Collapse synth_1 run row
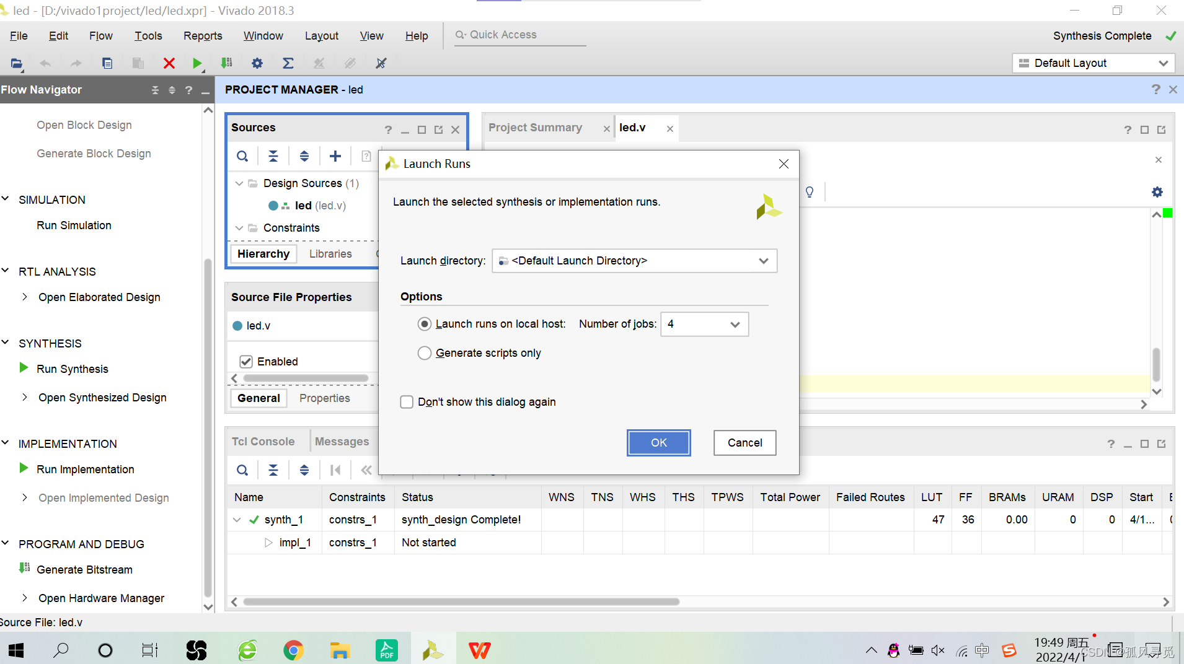Image resolution: width=1184 pixels, height=664 pixels. 237,520
